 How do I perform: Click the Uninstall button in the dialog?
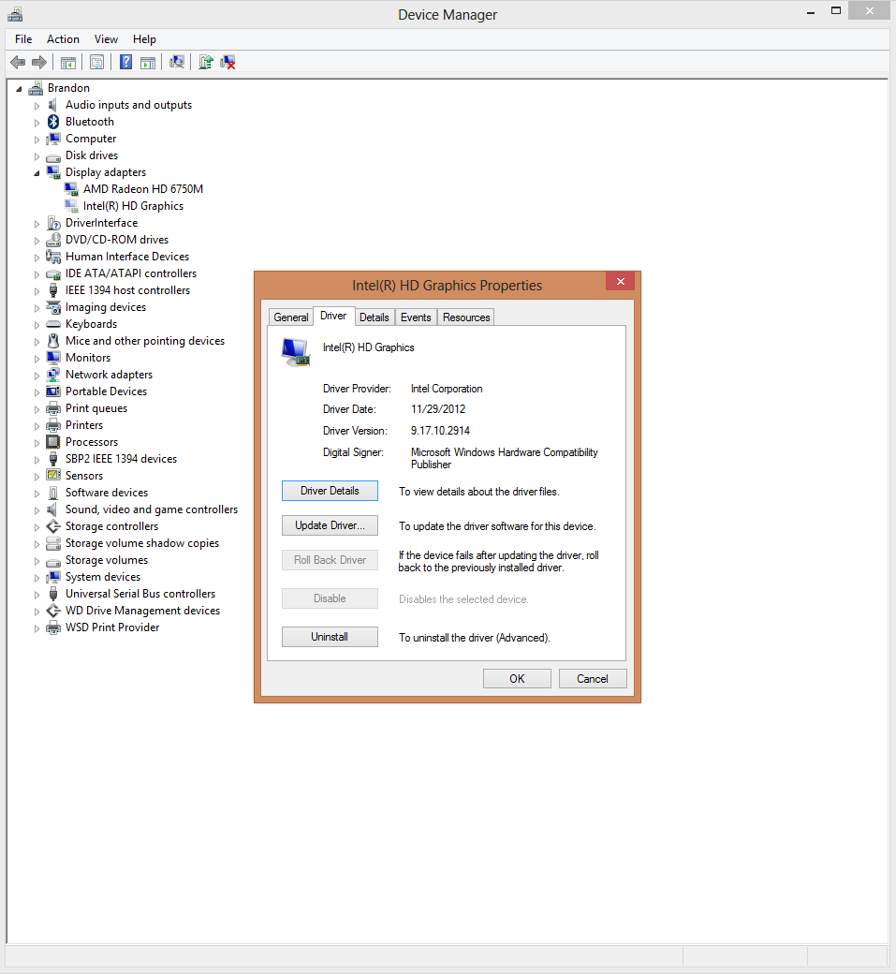pyautogui.click(x=330, y=637)
